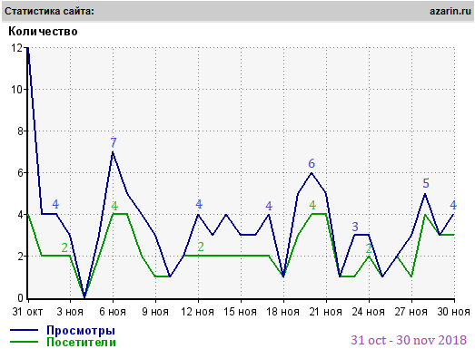The image size is (475, 349).
Task: Click the '31 oct - 30 nov 2018' date range
Action: point(409,340)
